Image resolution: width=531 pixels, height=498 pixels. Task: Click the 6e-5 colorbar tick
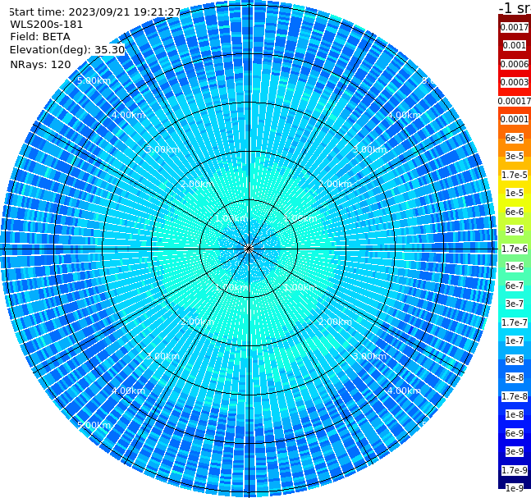point(515,138)
